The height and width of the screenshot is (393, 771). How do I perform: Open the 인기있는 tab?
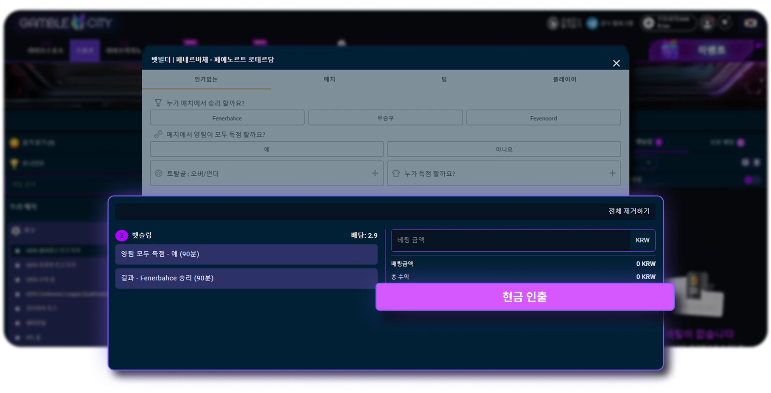coord(206,79)
